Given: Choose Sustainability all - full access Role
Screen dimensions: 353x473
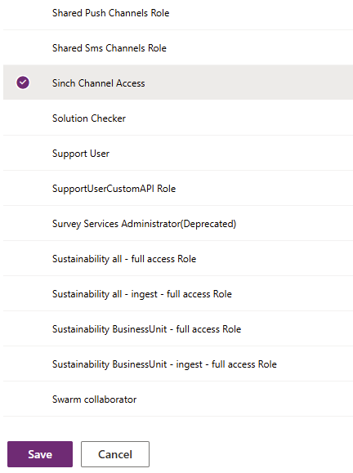Looking at the screenshot, I should coord(178,258).
